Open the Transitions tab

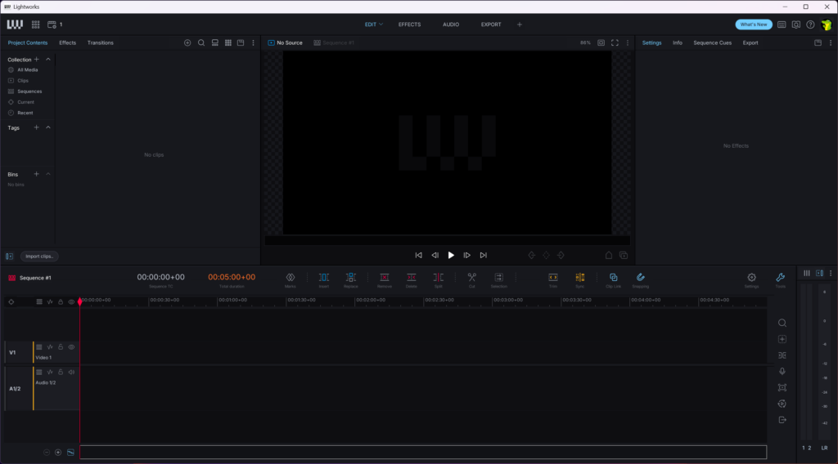click(101, 42)
